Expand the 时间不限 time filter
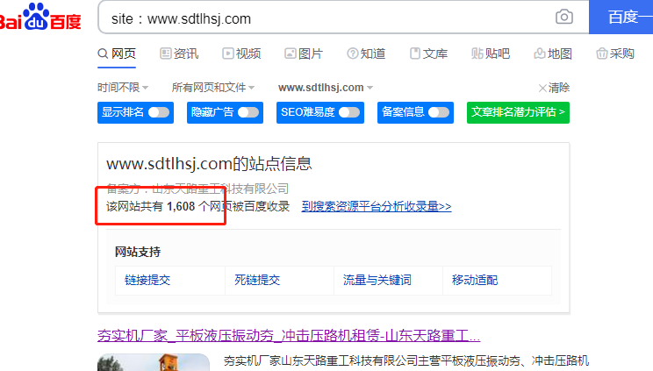 [x=123, y=88]
